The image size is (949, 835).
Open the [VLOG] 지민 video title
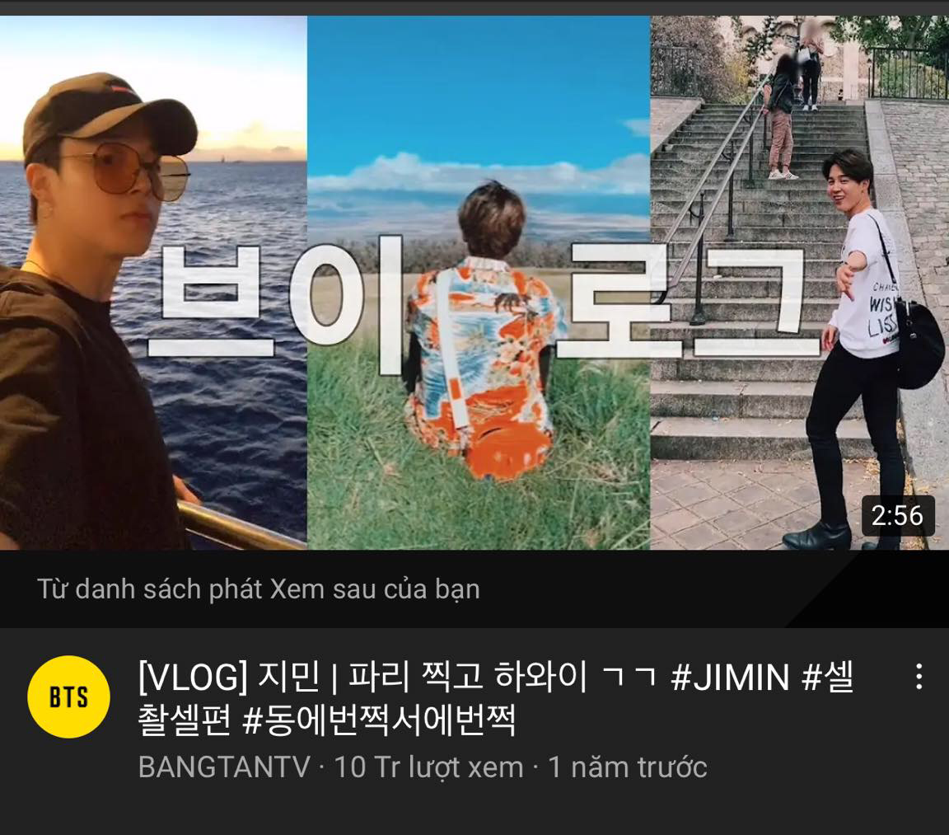[x=496, y=698]
